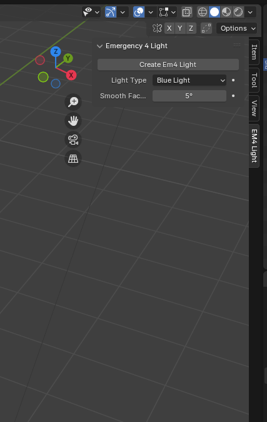Collapse the Emergency 4 Light panel
Screen dimensions: 267x422
(x=100, y=46)
